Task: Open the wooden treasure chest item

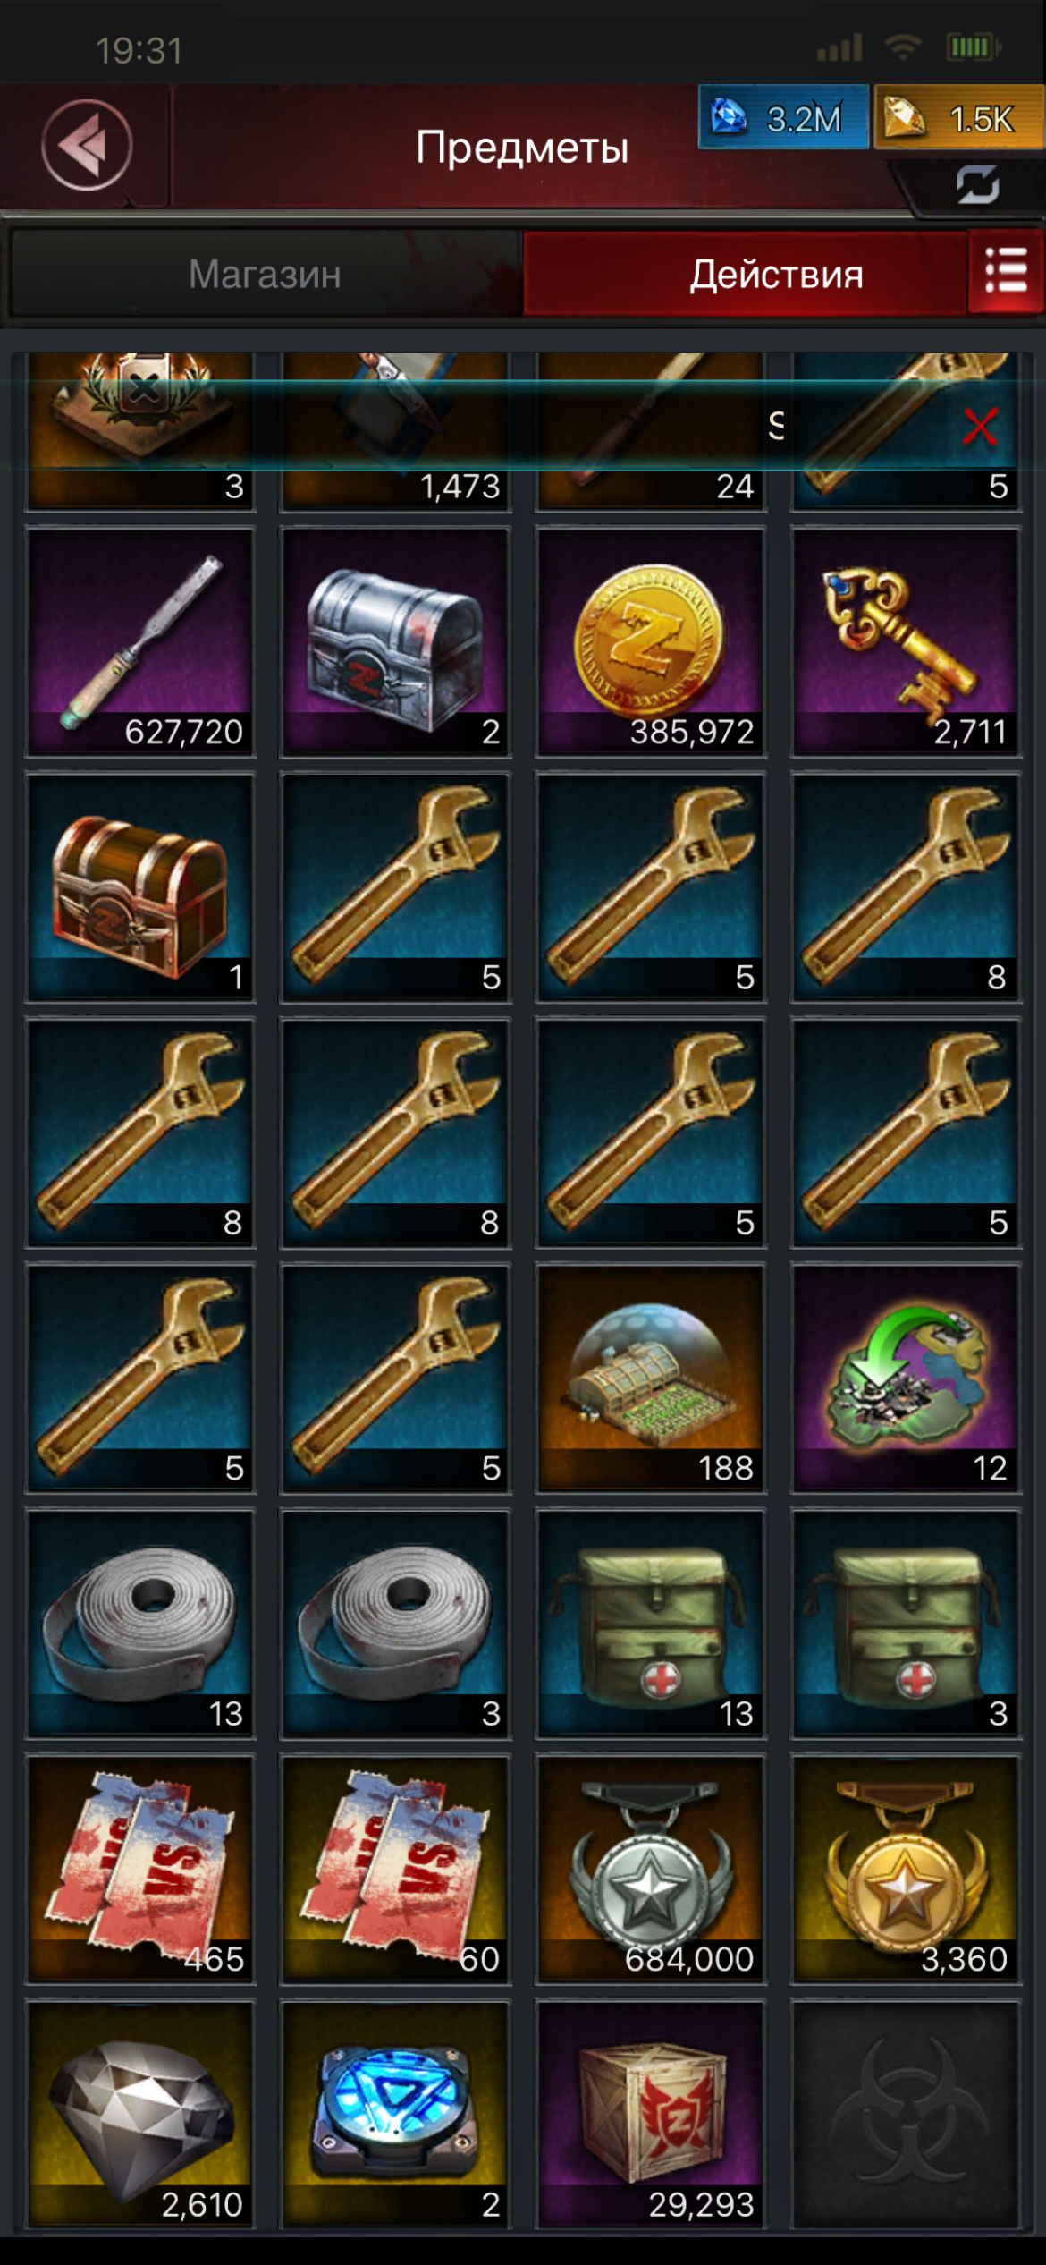Action: click(x=140, y=887)
